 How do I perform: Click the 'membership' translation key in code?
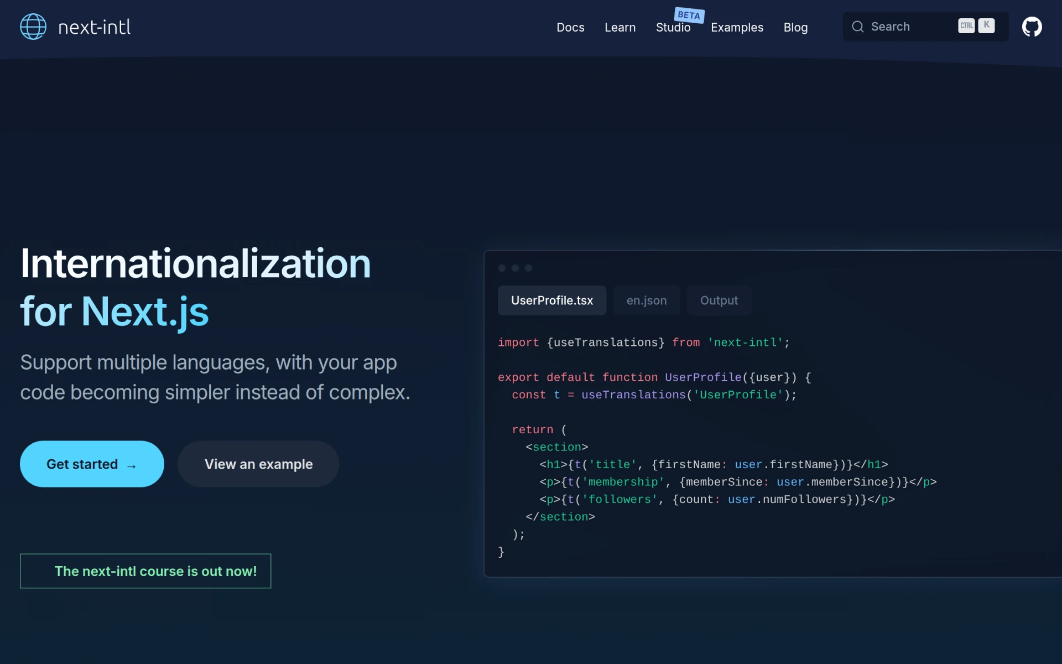point(623,482)
